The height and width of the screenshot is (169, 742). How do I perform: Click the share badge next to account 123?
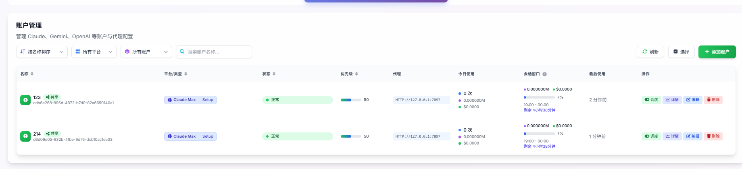coord(52,97)
